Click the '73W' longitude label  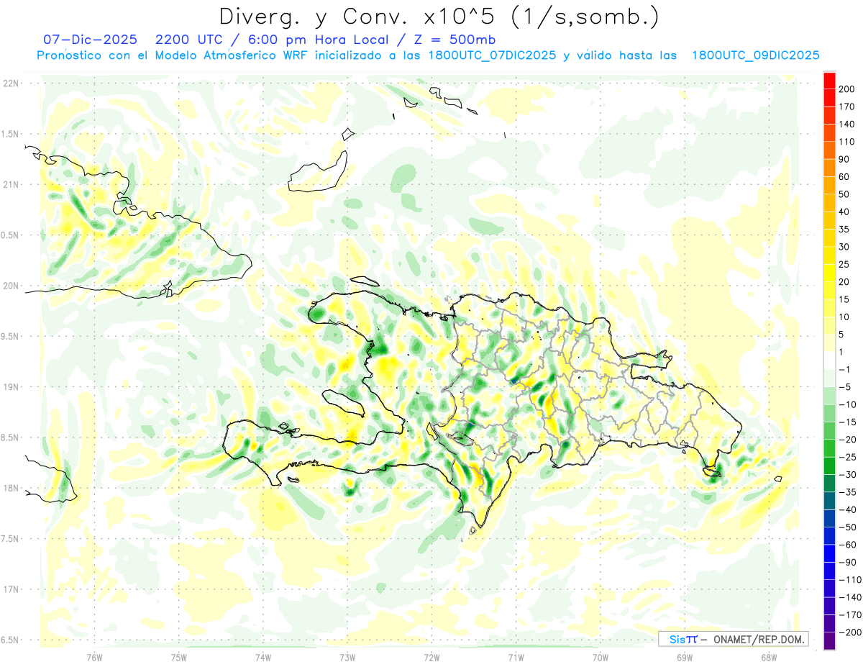point(347,657)
